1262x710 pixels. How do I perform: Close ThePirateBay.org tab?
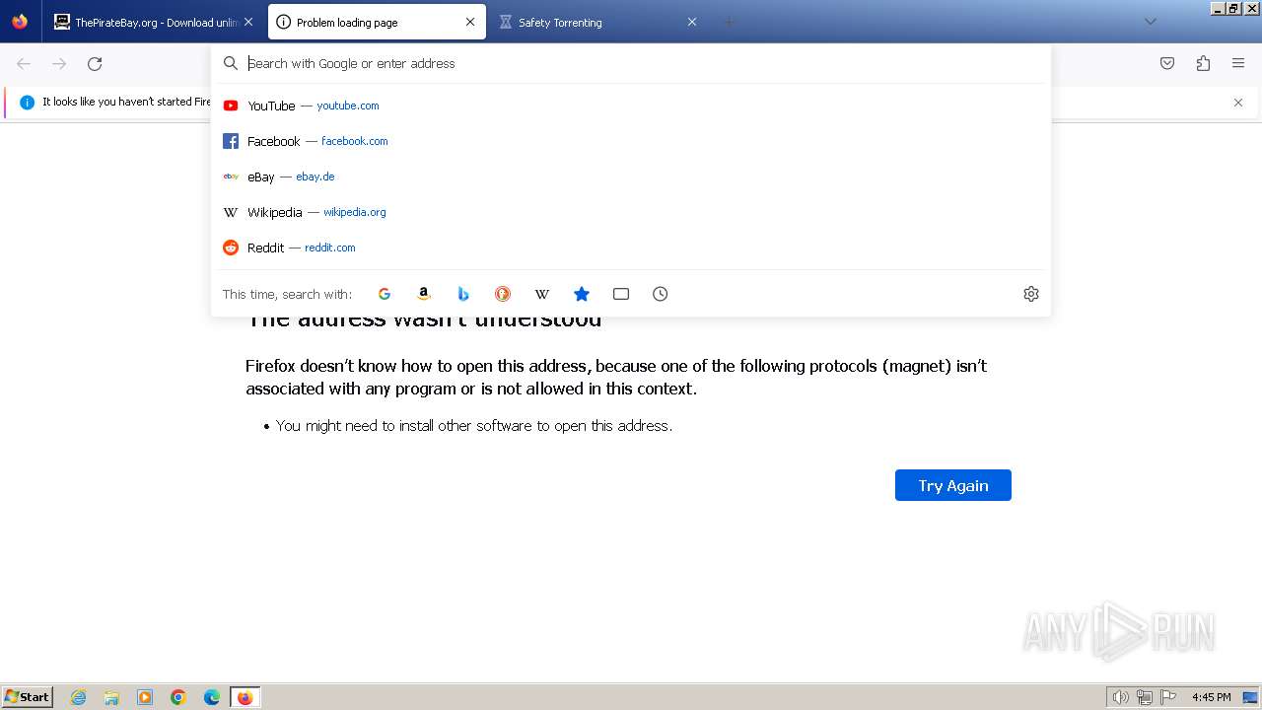[248, 22]
